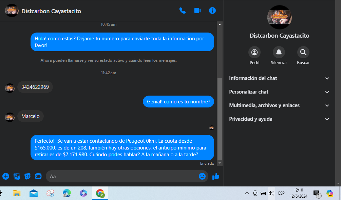Click the header profile avatar
The image size is (341, 200).
click(12, 11)
